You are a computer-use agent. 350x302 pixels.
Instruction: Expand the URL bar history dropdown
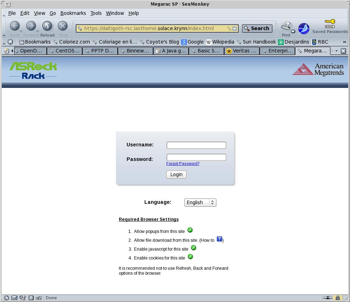235,29
